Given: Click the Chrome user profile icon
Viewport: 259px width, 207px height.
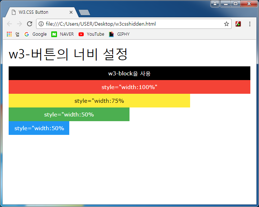Looking at the screenshot, I should (x=215, y=4).
